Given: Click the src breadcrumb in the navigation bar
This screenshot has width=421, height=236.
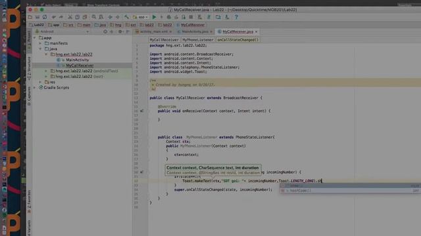Looking at the screenshot, I should (68, 25).
